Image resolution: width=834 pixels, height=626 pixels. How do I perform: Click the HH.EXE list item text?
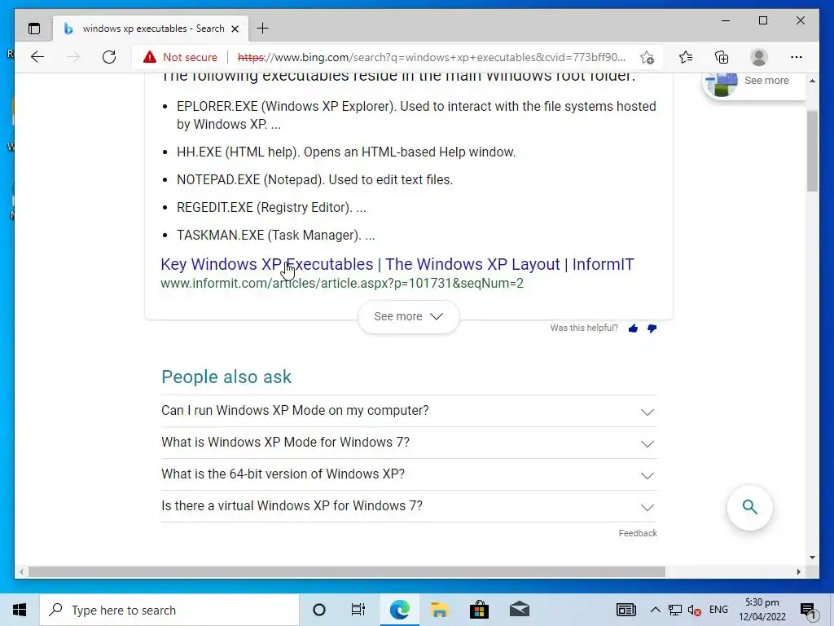[346, 152]
